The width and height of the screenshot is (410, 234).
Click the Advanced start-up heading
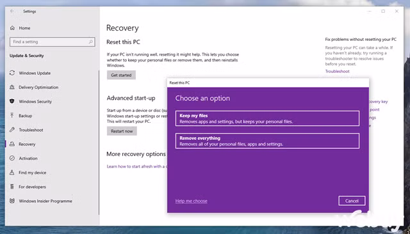pos(131,98)
